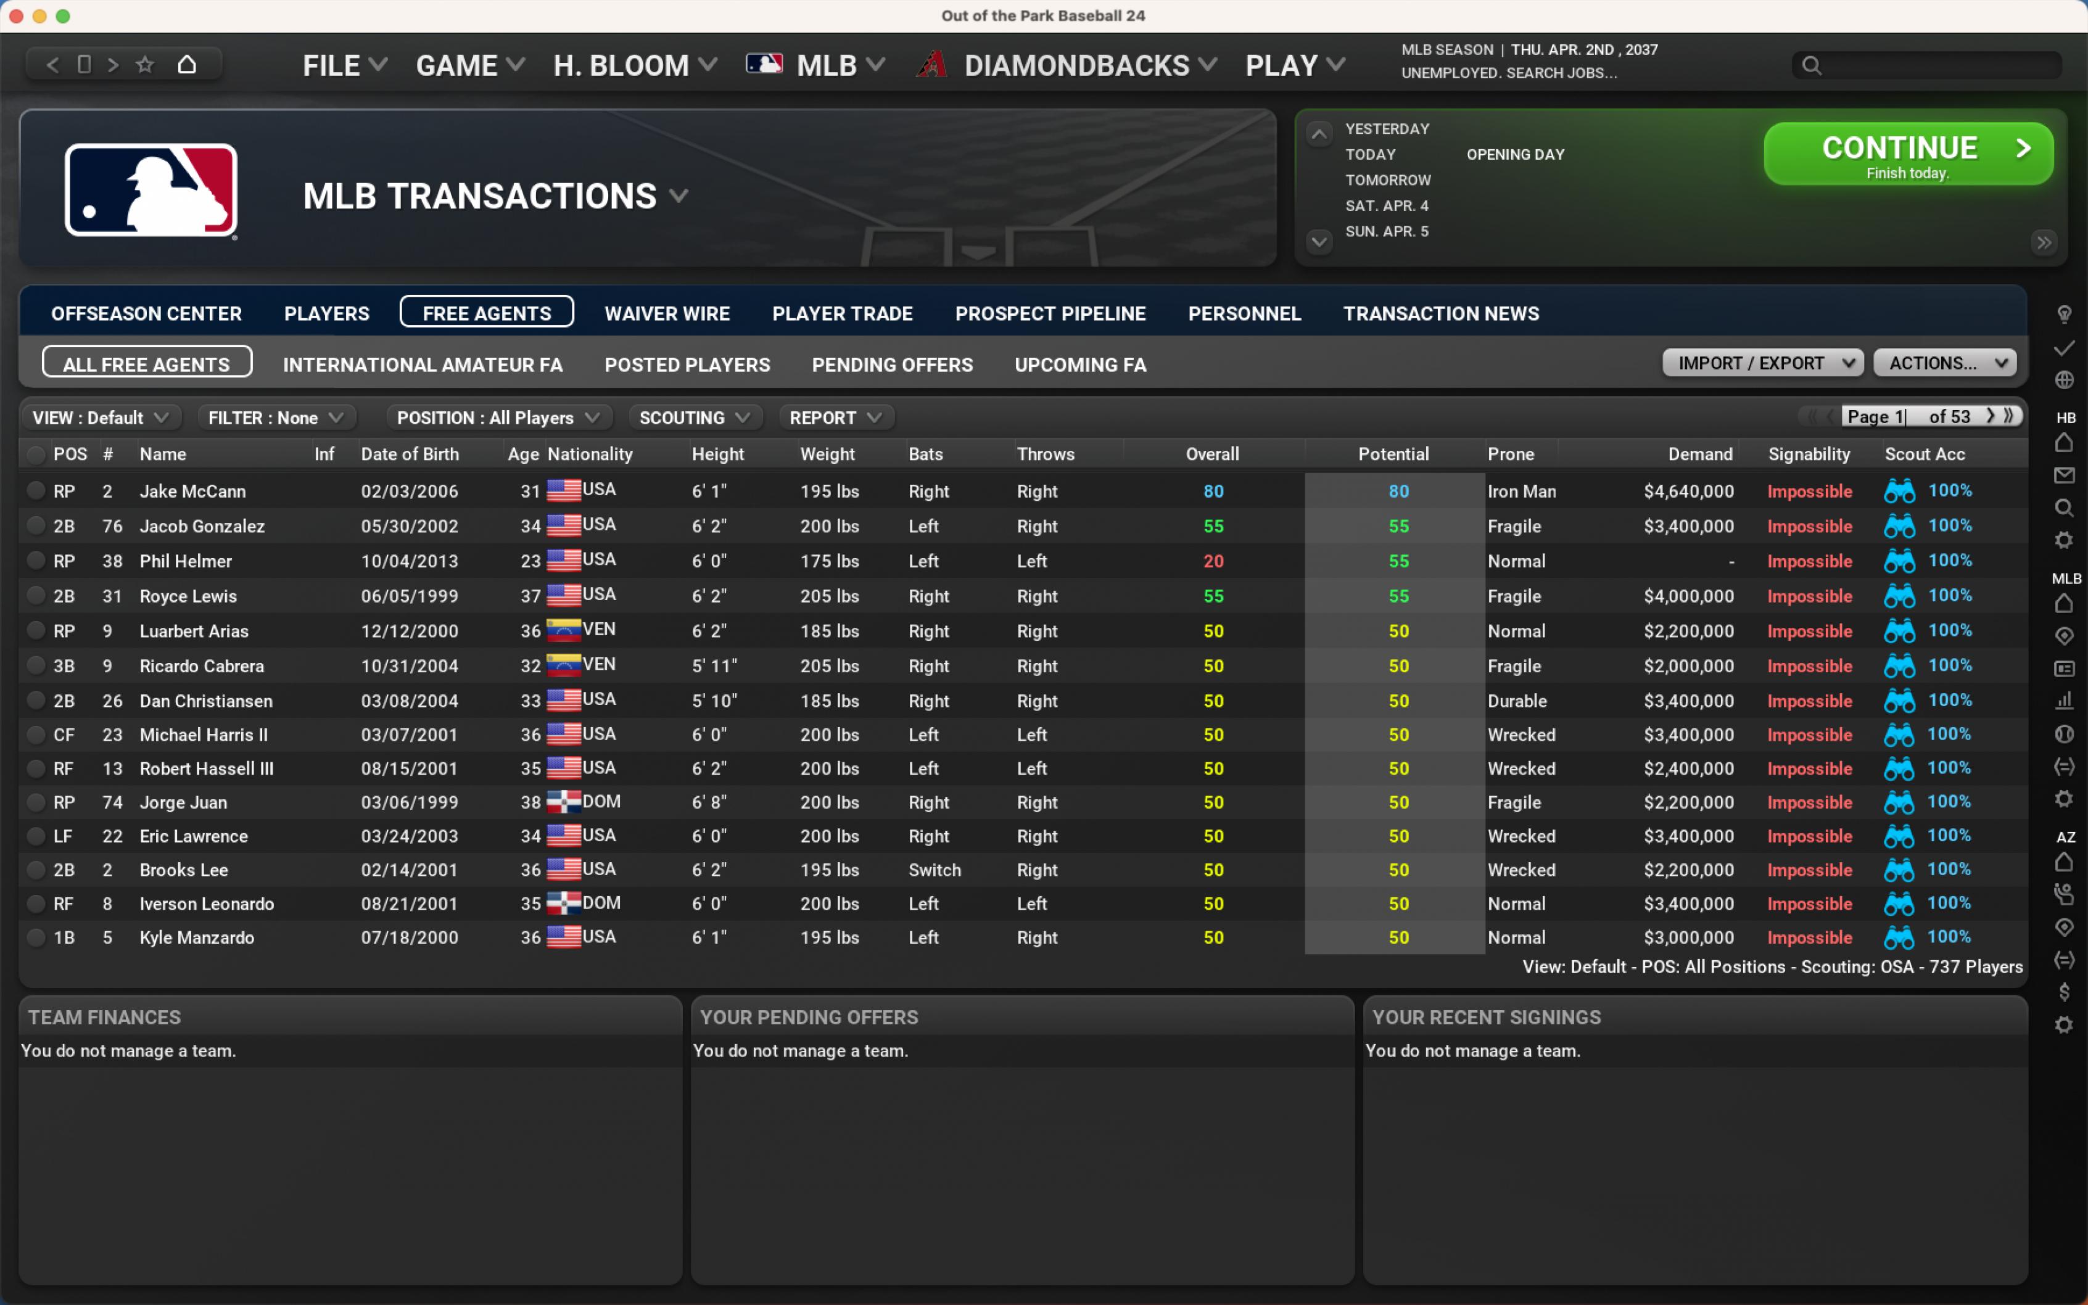The width and height of the screenshot is (2088, 1305).
Task: Open the PENDING OFFERS subtab
Action: [x=892, y=364]
